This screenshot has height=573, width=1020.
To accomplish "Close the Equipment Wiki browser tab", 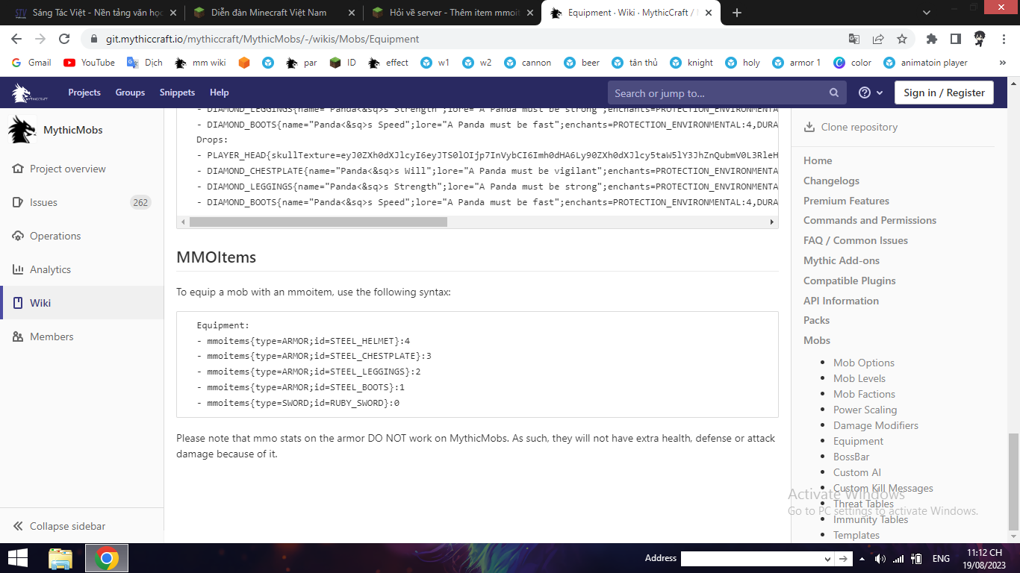I will 708,13.
